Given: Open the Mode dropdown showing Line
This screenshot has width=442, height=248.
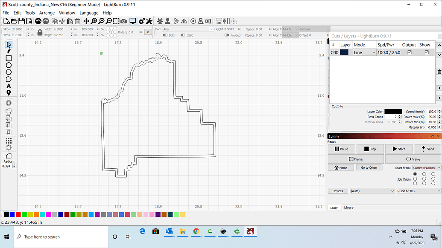Looking at the screenshot, I should [x=363, y=52].
